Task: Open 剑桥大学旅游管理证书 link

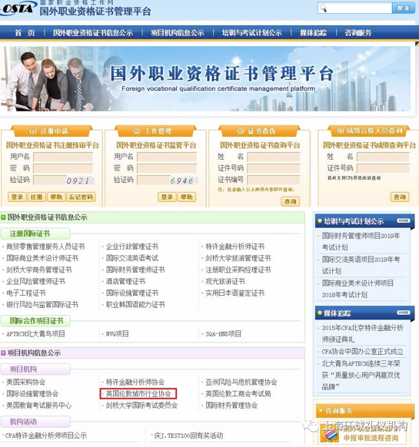Action: [238, 258]
